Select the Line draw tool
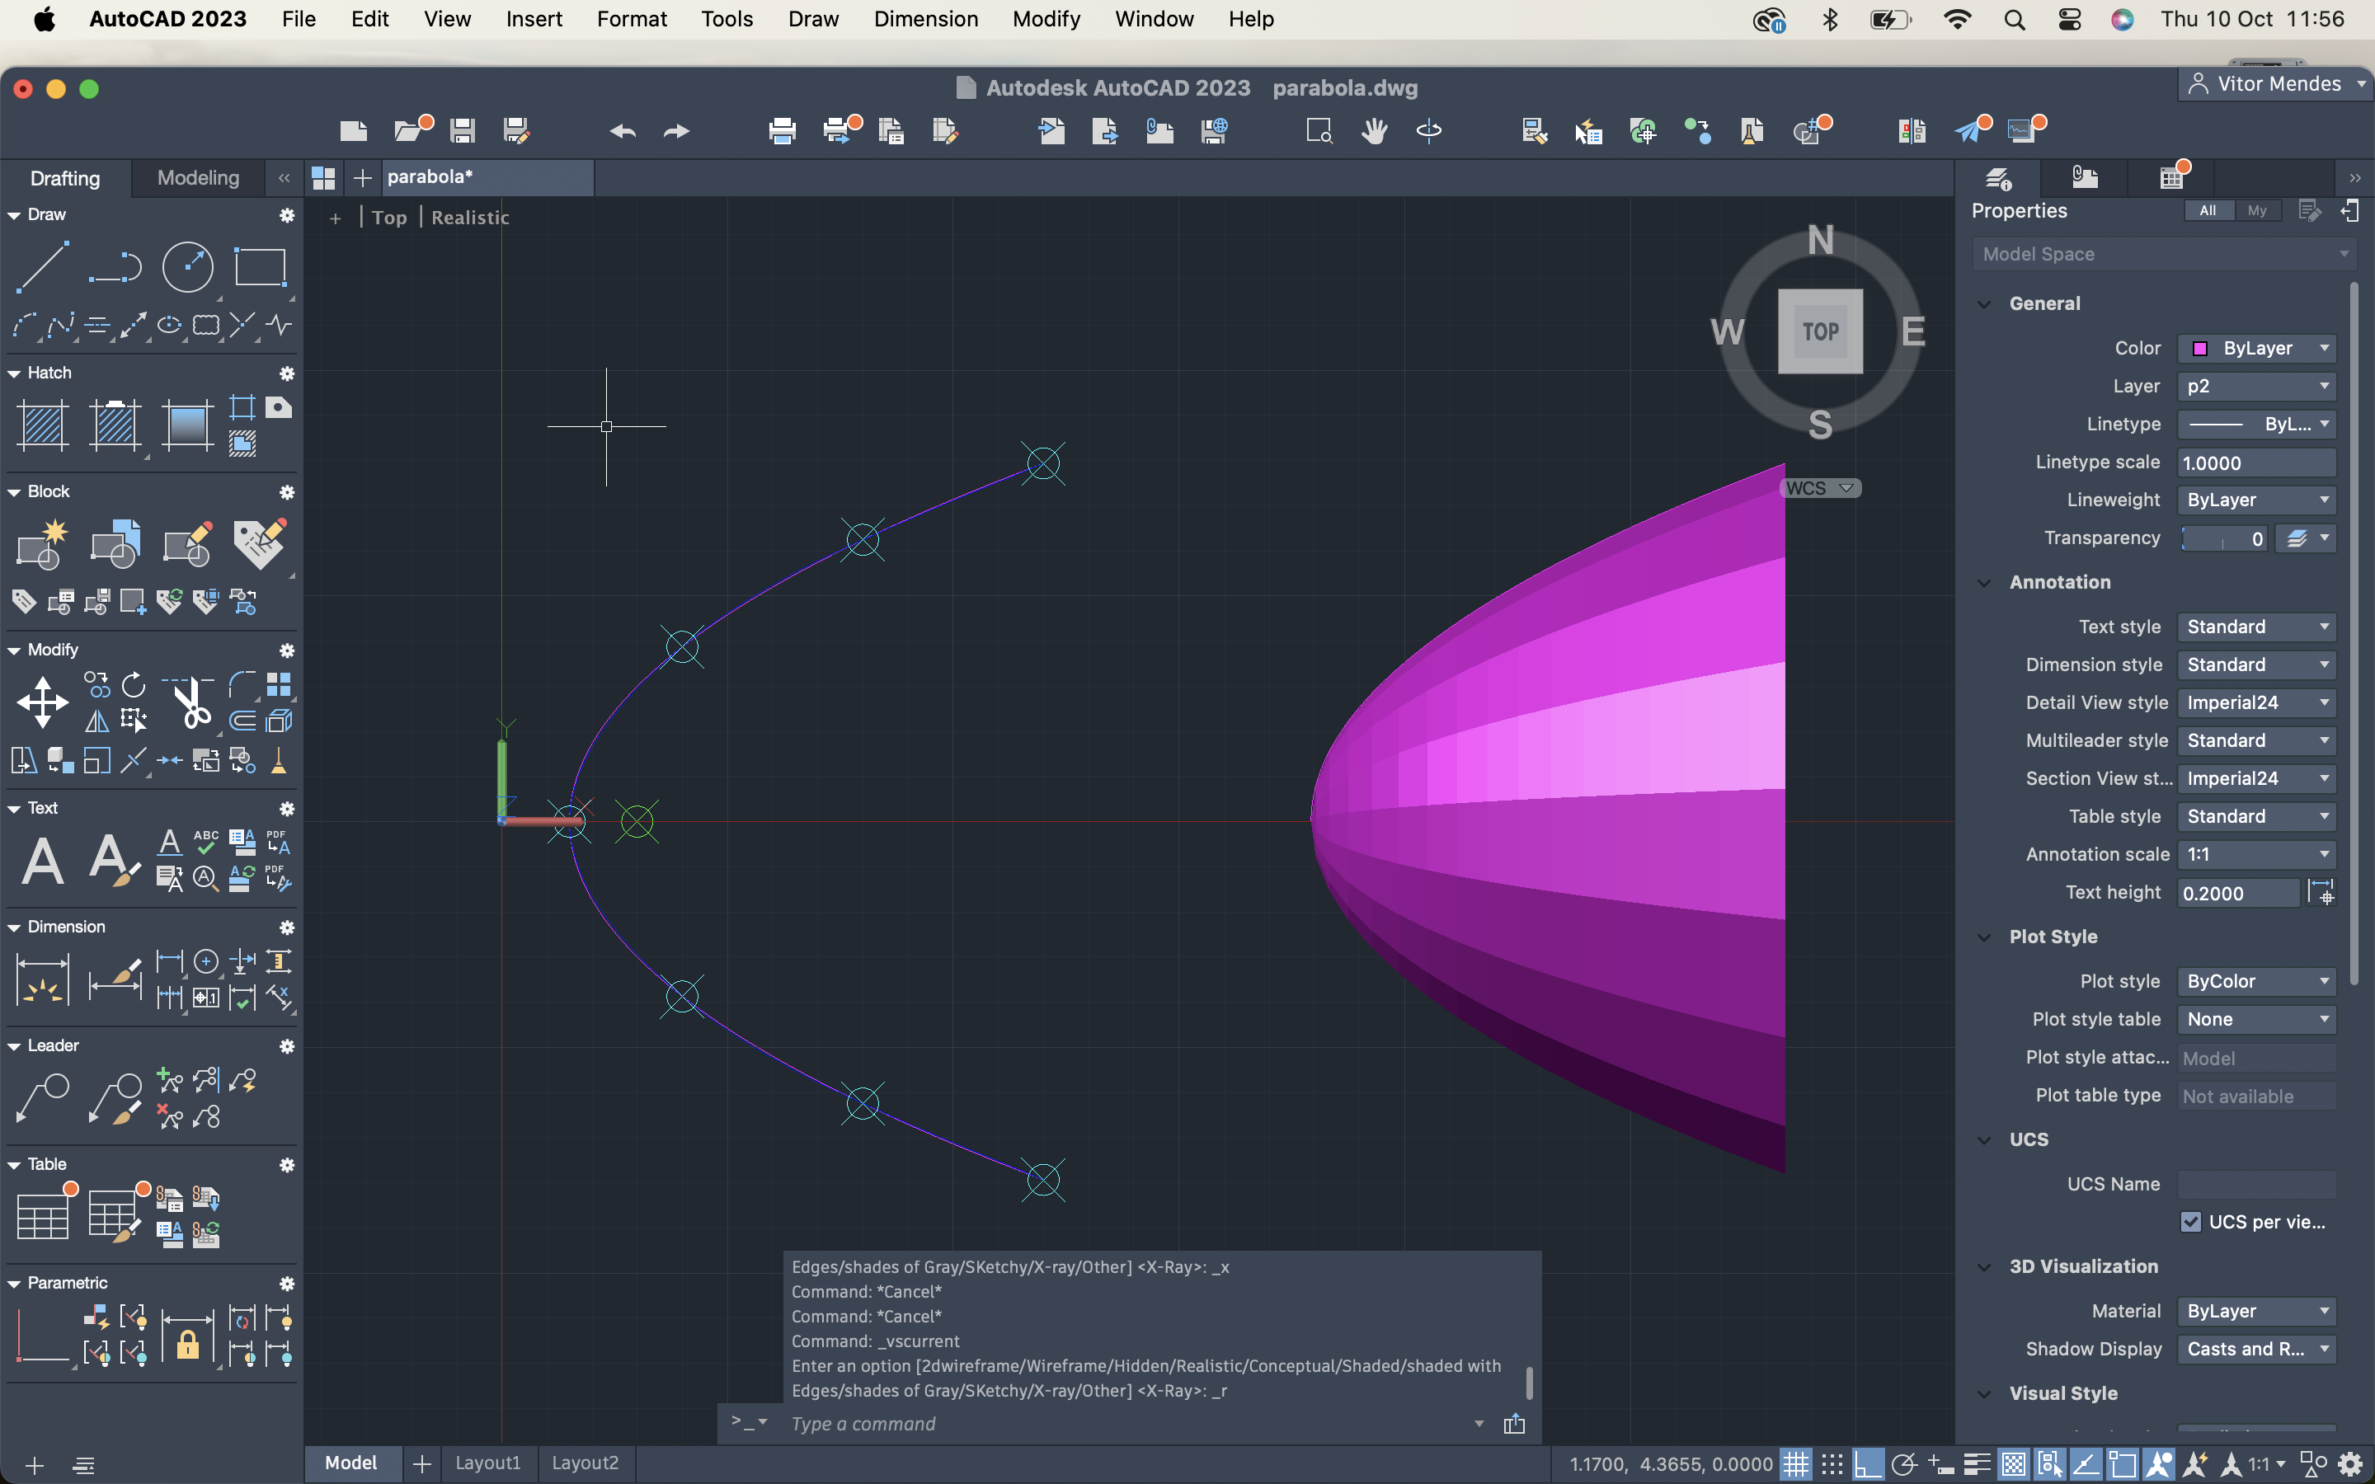The height and width of the screenshot is (1484, 2375). (42, 267)
